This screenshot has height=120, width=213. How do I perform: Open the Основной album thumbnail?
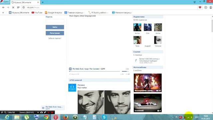tap(148, 103)
